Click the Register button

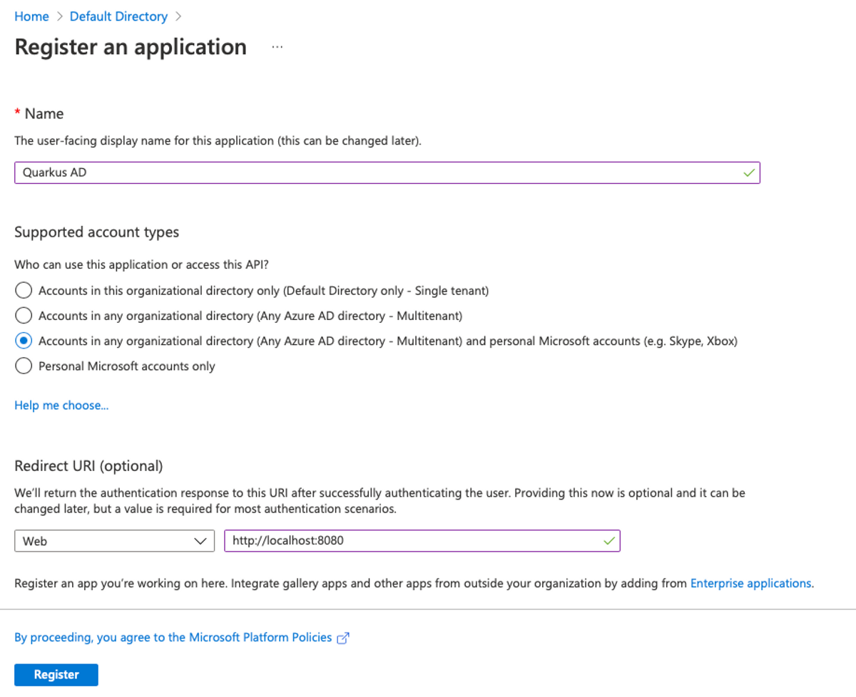pyautogui.click(x=56, y=674)
